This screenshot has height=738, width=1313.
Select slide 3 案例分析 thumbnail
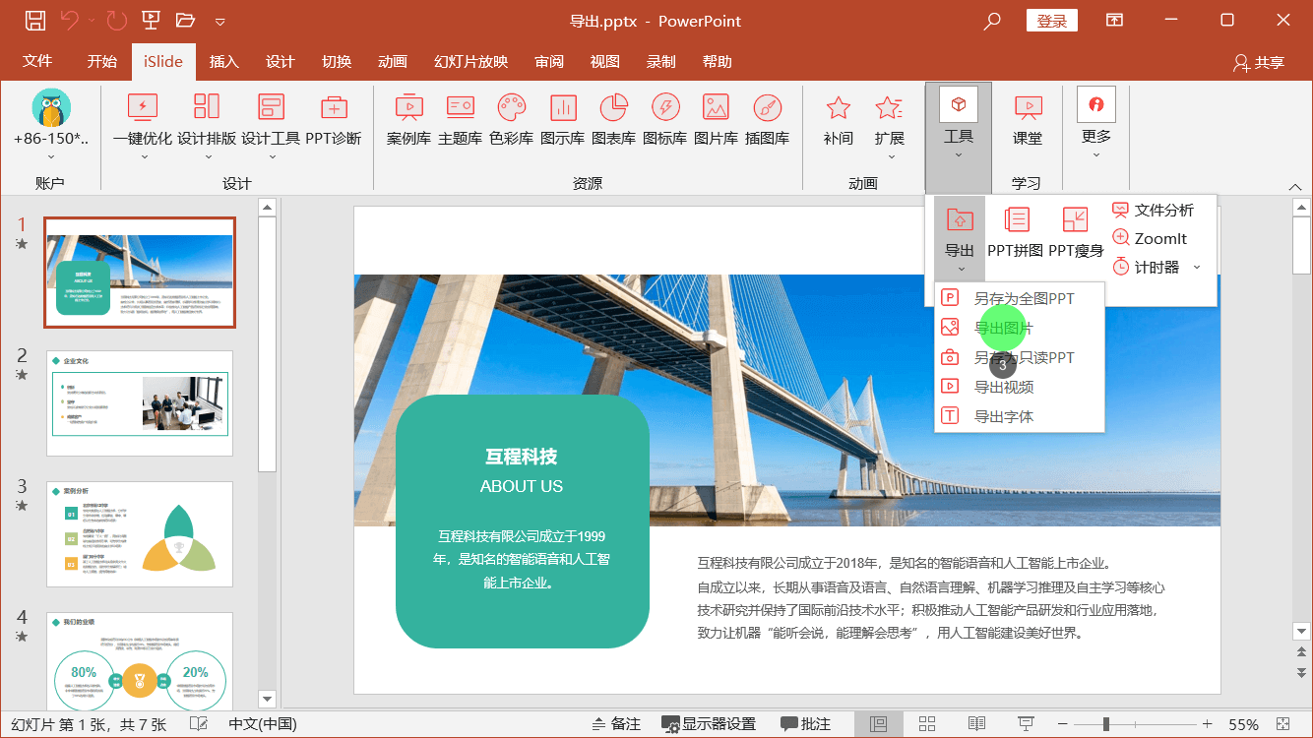point(140,534)
